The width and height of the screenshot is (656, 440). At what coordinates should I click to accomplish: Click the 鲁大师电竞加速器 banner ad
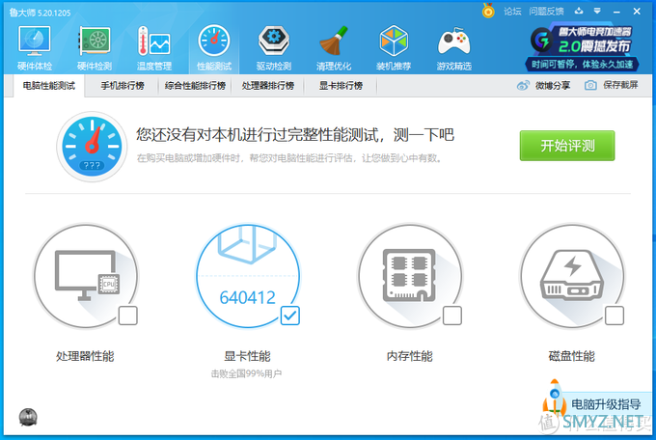coord(582,47)
